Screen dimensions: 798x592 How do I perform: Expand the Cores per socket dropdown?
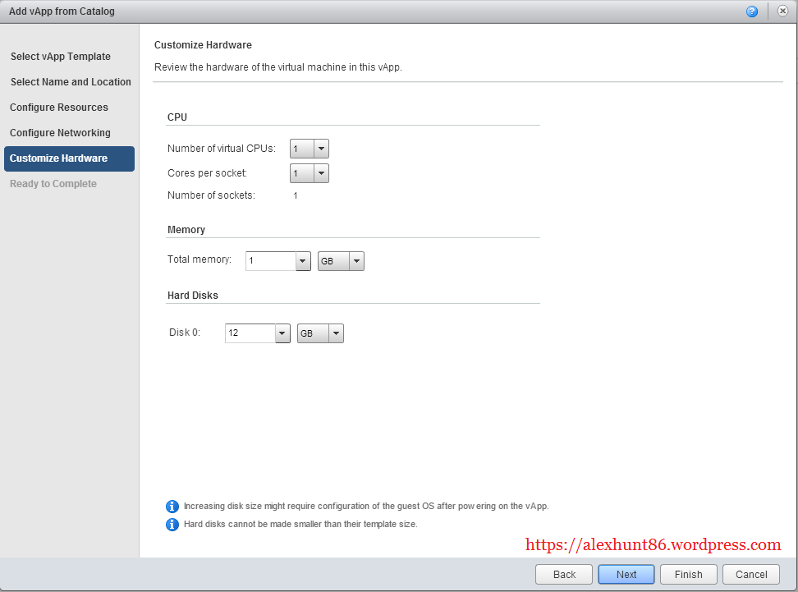[x=310, y=173]
